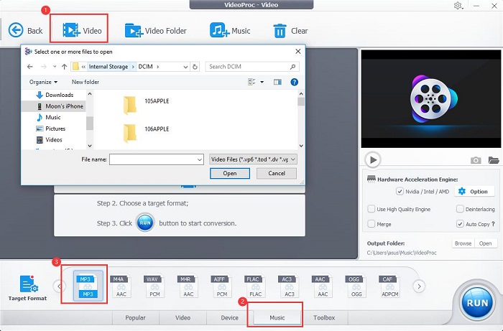Screen dimensions: 503x331
Task: Add a video with the Video button
Action: [x=82, y=30]
